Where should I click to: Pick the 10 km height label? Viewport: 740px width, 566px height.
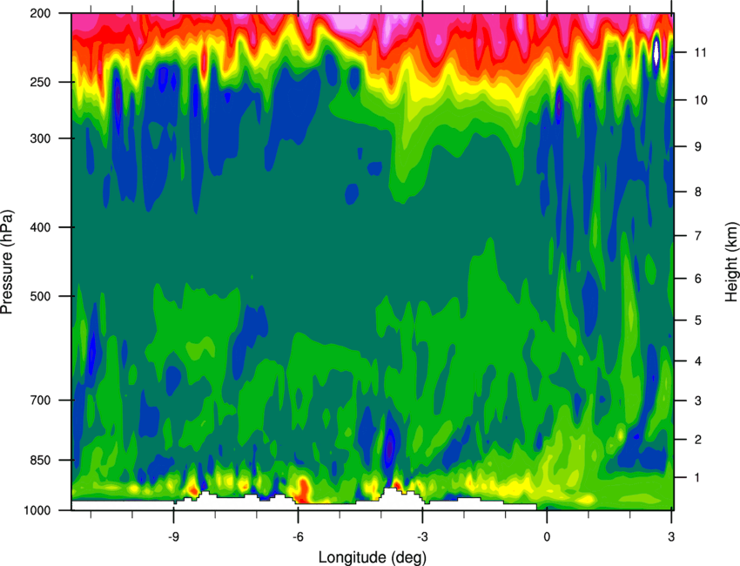click(x=700, y=100)
